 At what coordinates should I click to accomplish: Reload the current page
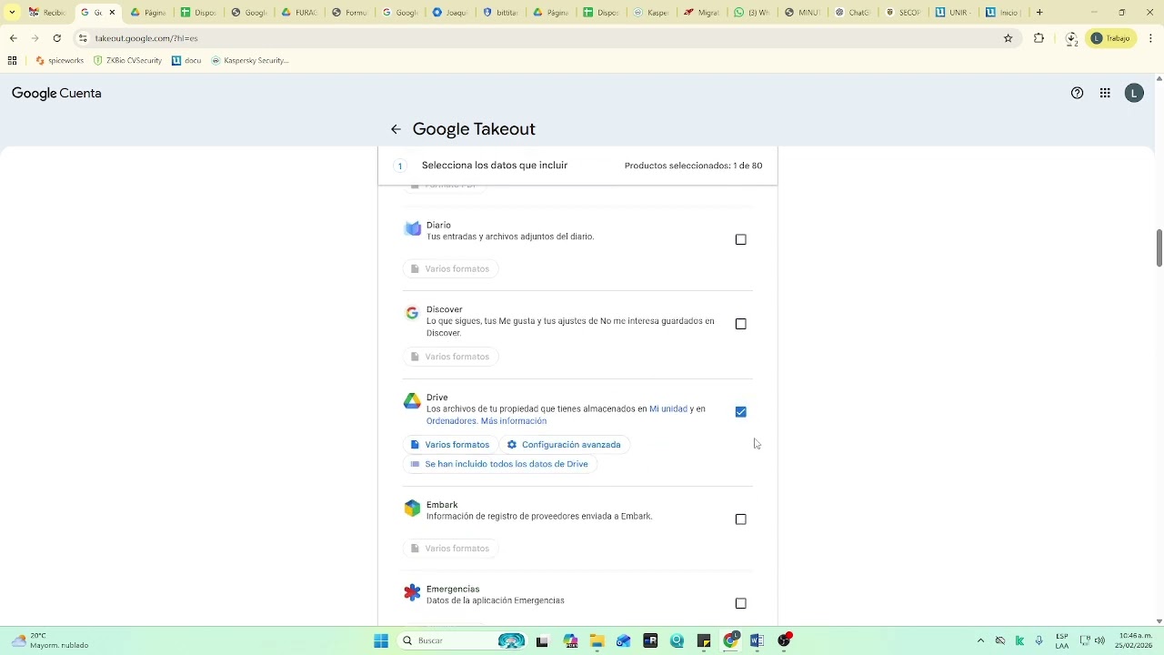tap(56, 38)
